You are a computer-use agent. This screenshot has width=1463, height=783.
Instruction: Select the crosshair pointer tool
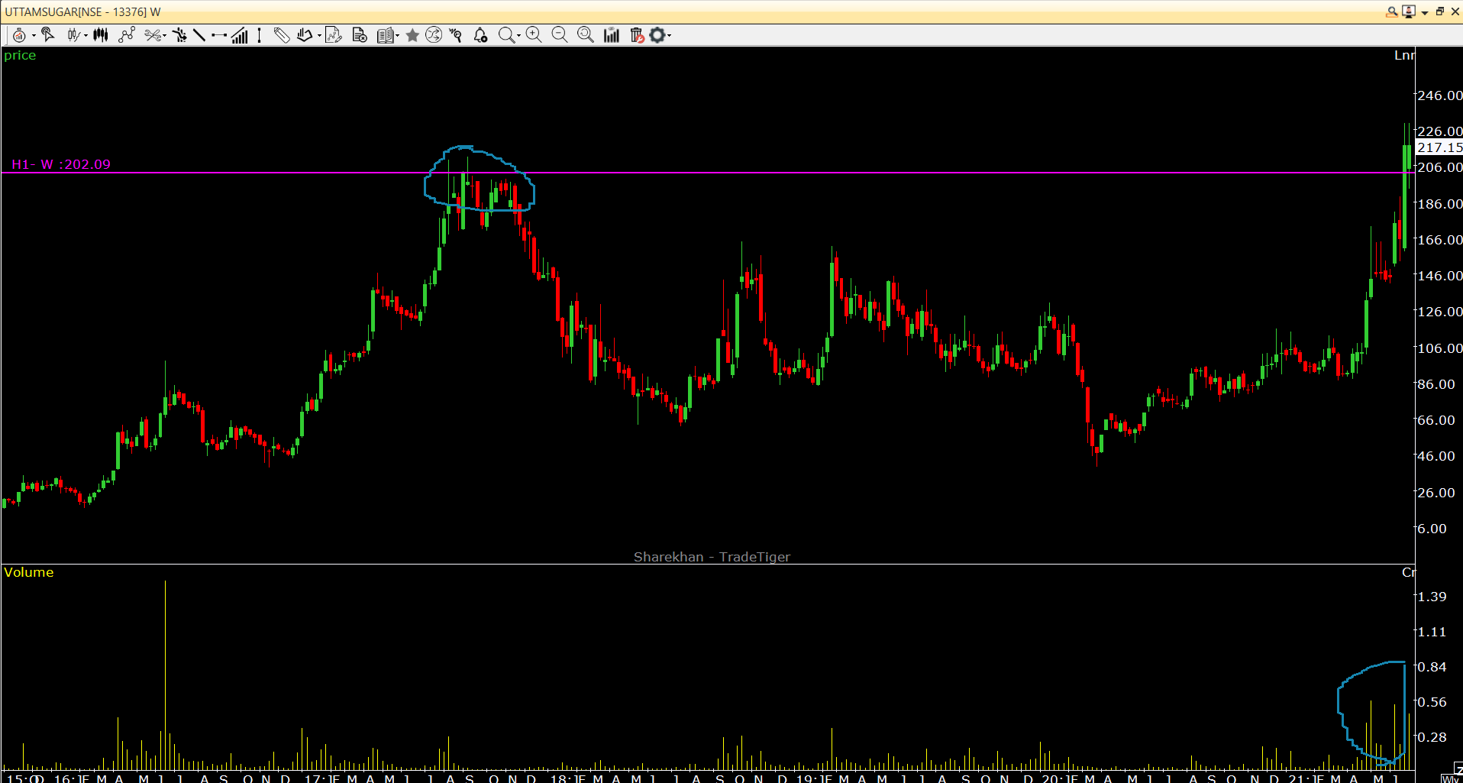[x=47, y=35]
